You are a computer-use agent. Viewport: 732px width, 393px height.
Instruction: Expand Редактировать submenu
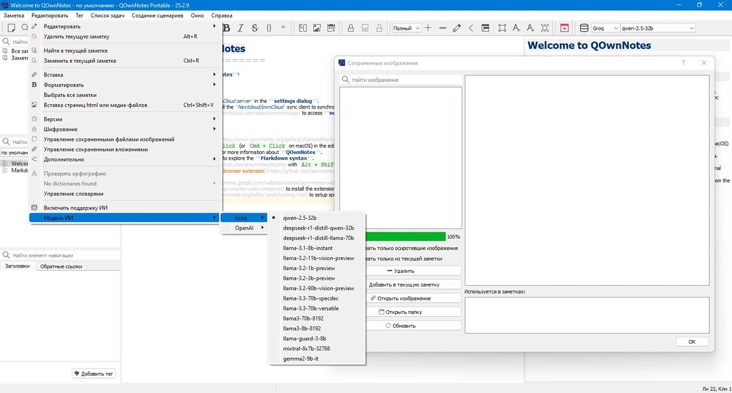pyautogui.click(x=125, y=26)
